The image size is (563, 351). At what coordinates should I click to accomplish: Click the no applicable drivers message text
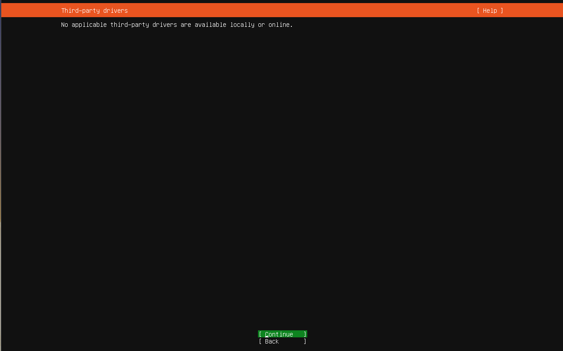click(x=177, y=25)
